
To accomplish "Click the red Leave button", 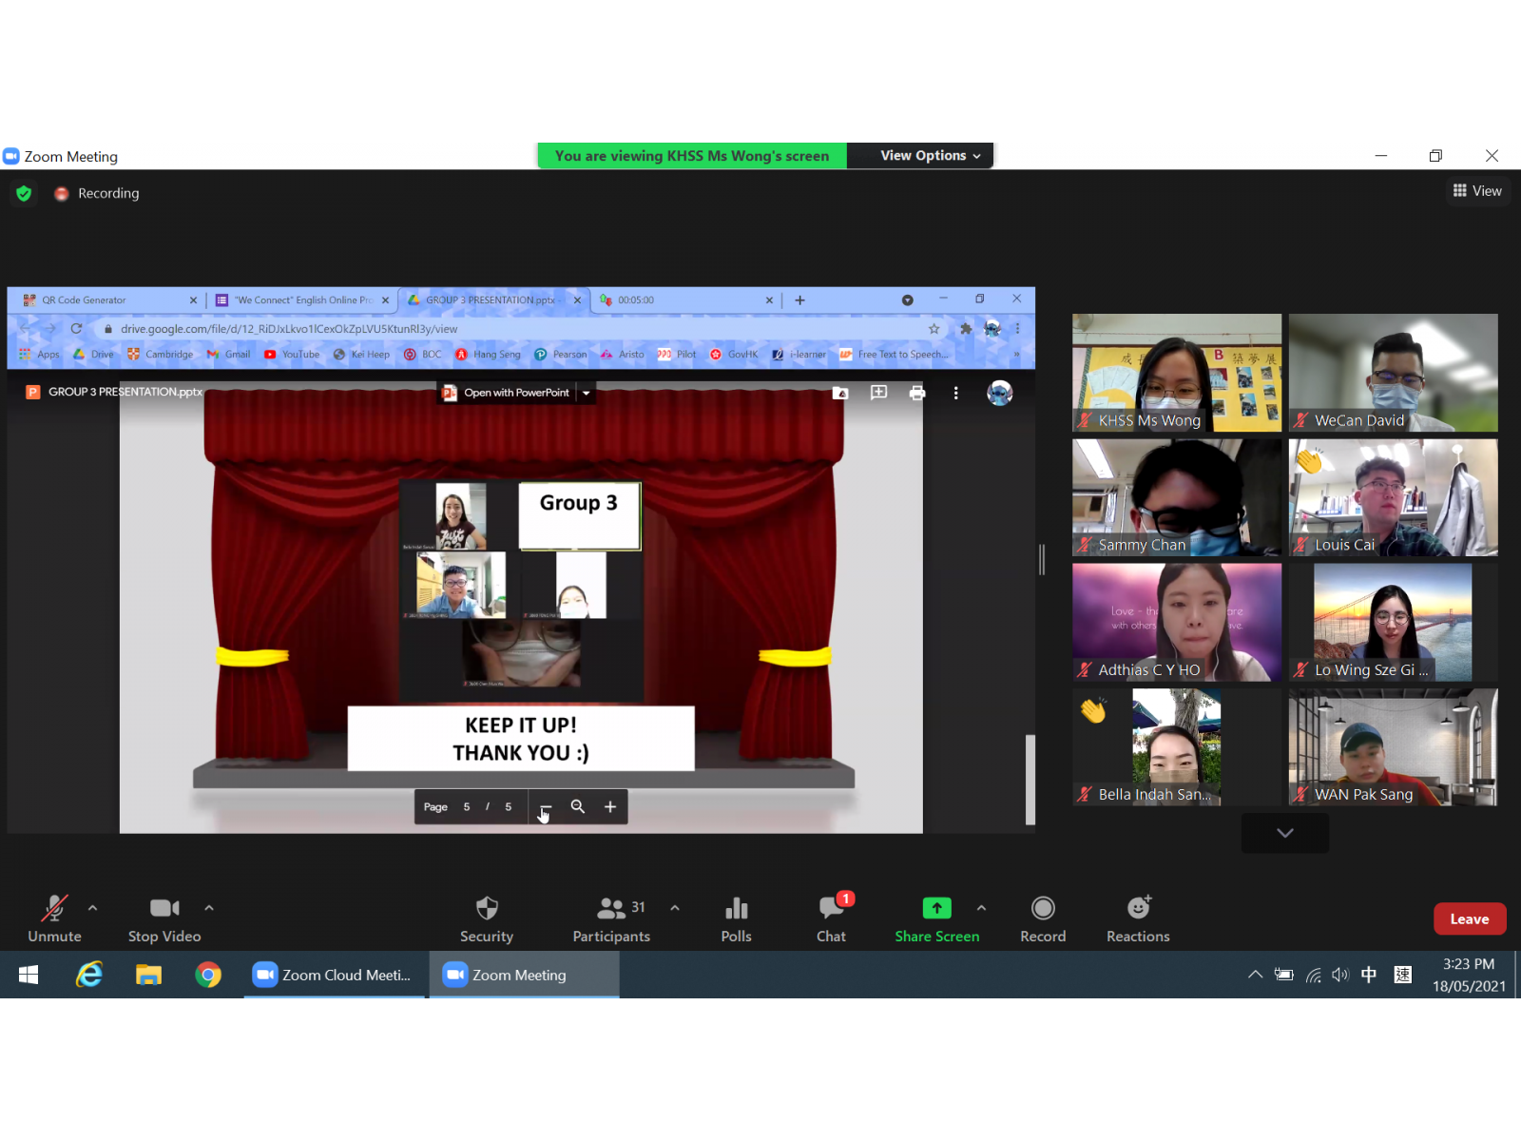I will coord(1469,919).
